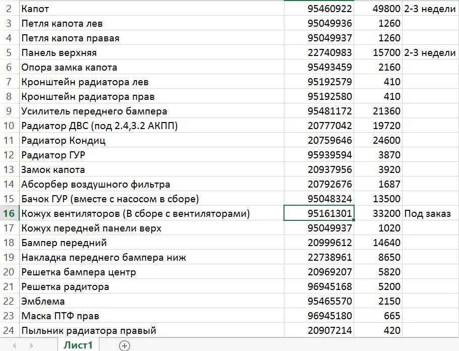Select part number cell 22738961

[x=319, y=257]
